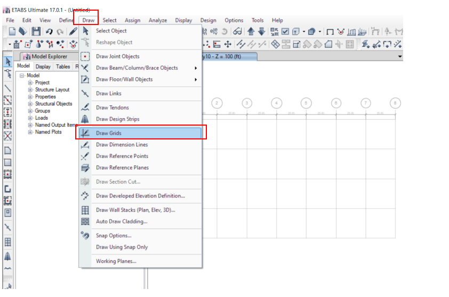Screen dimensions: 449x297
Task: Click the Draw Grids icon in the menu
Action: (85, 133)
